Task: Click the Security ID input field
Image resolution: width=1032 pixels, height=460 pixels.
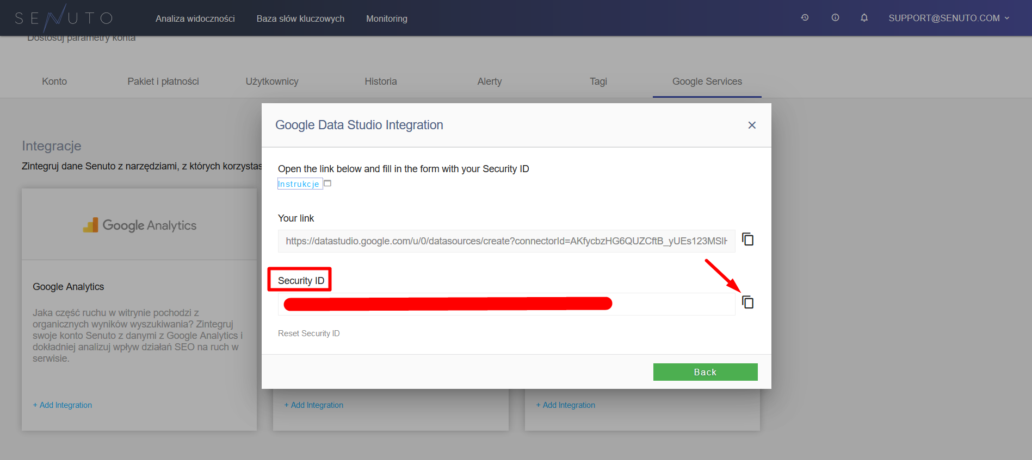Action: click(x=506, y=304)
